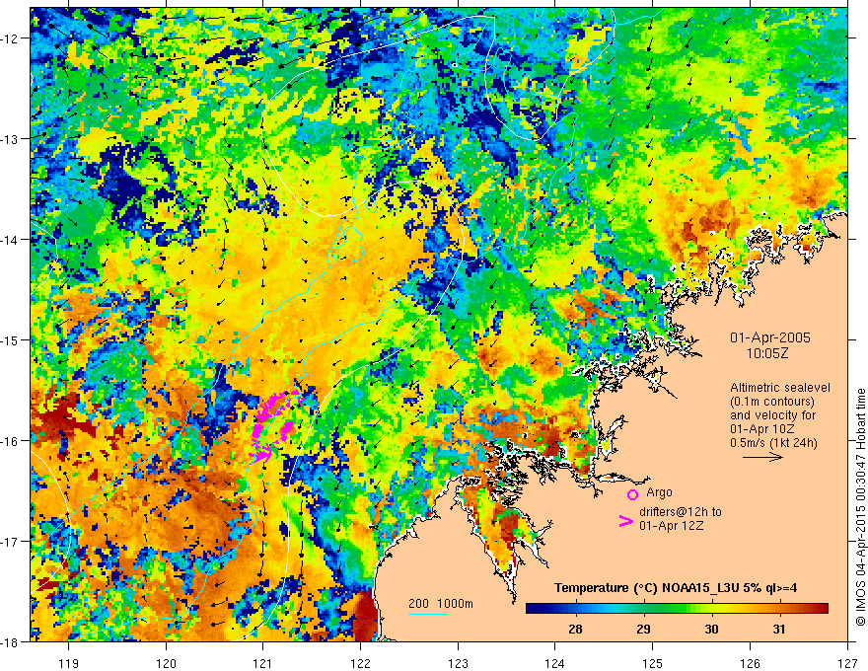
Task: Click latitude label -12 on axis
Action: click(x=11, y=38)
